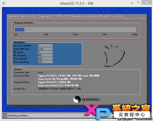The image size is (153, 121).
Task: Click the target Type:c [Fat32] 25600 MB line
Action: point(54,82)
